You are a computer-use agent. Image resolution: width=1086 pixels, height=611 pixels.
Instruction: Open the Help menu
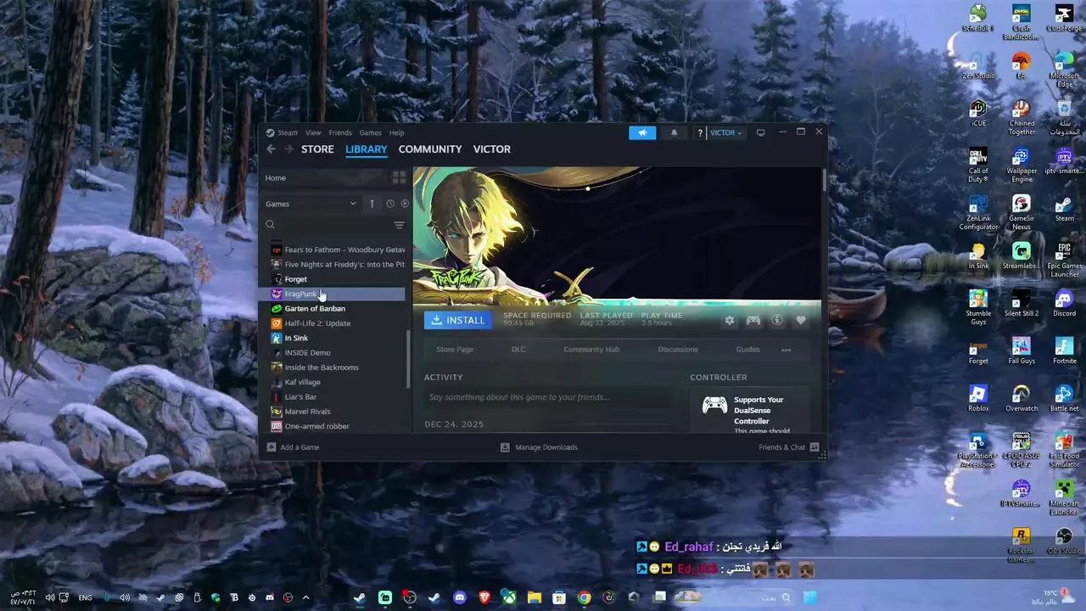(396, 133)
